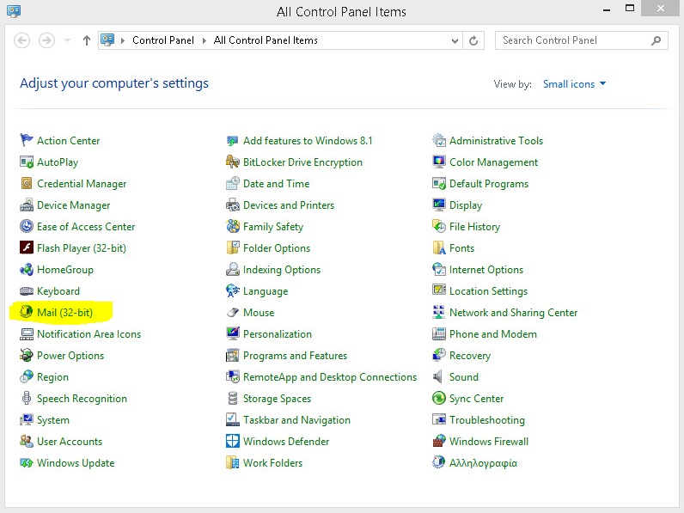Open the Speech Recognition microphone icon

pos(26,398)
